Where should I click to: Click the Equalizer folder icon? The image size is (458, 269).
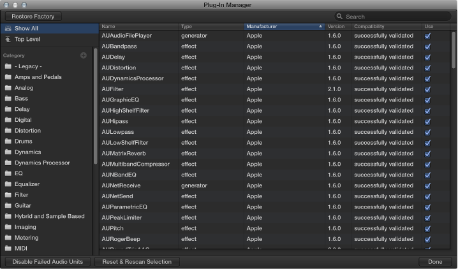[x=8, y=184]
